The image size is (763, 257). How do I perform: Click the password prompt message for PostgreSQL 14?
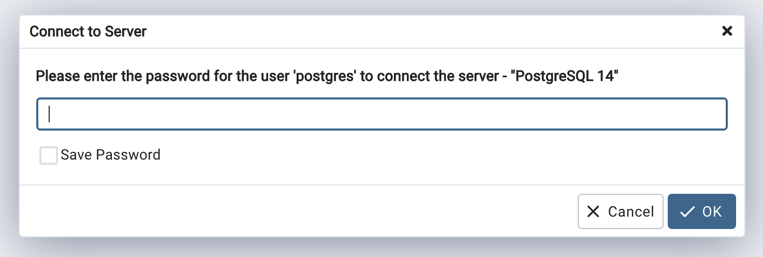[327, 77]
